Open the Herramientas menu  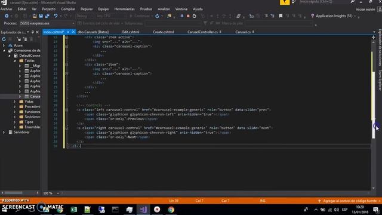click(x=125, y=9)
